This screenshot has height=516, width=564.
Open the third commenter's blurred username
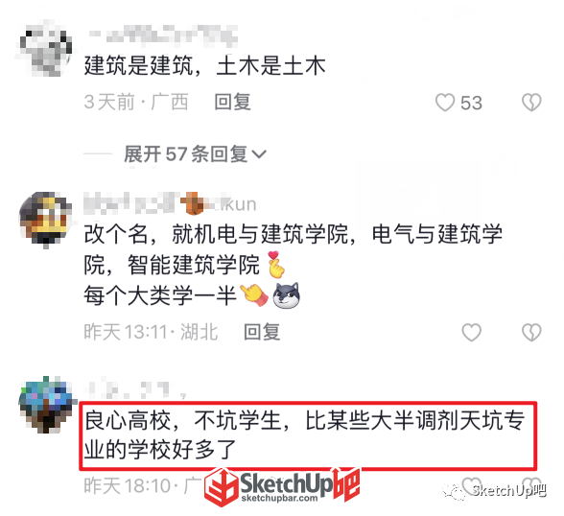click(x=135, y=388)
